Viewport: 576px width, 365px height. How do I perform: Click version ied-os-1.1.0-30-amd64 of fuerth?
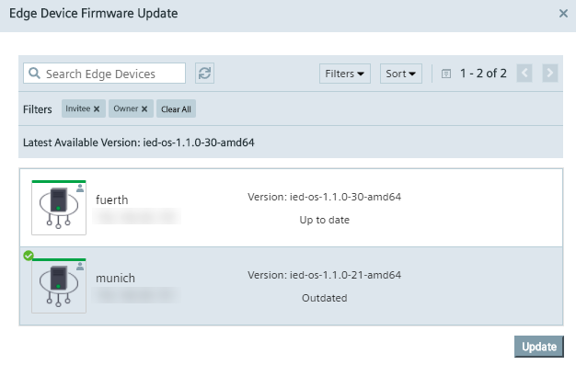[x=325, y=197]
